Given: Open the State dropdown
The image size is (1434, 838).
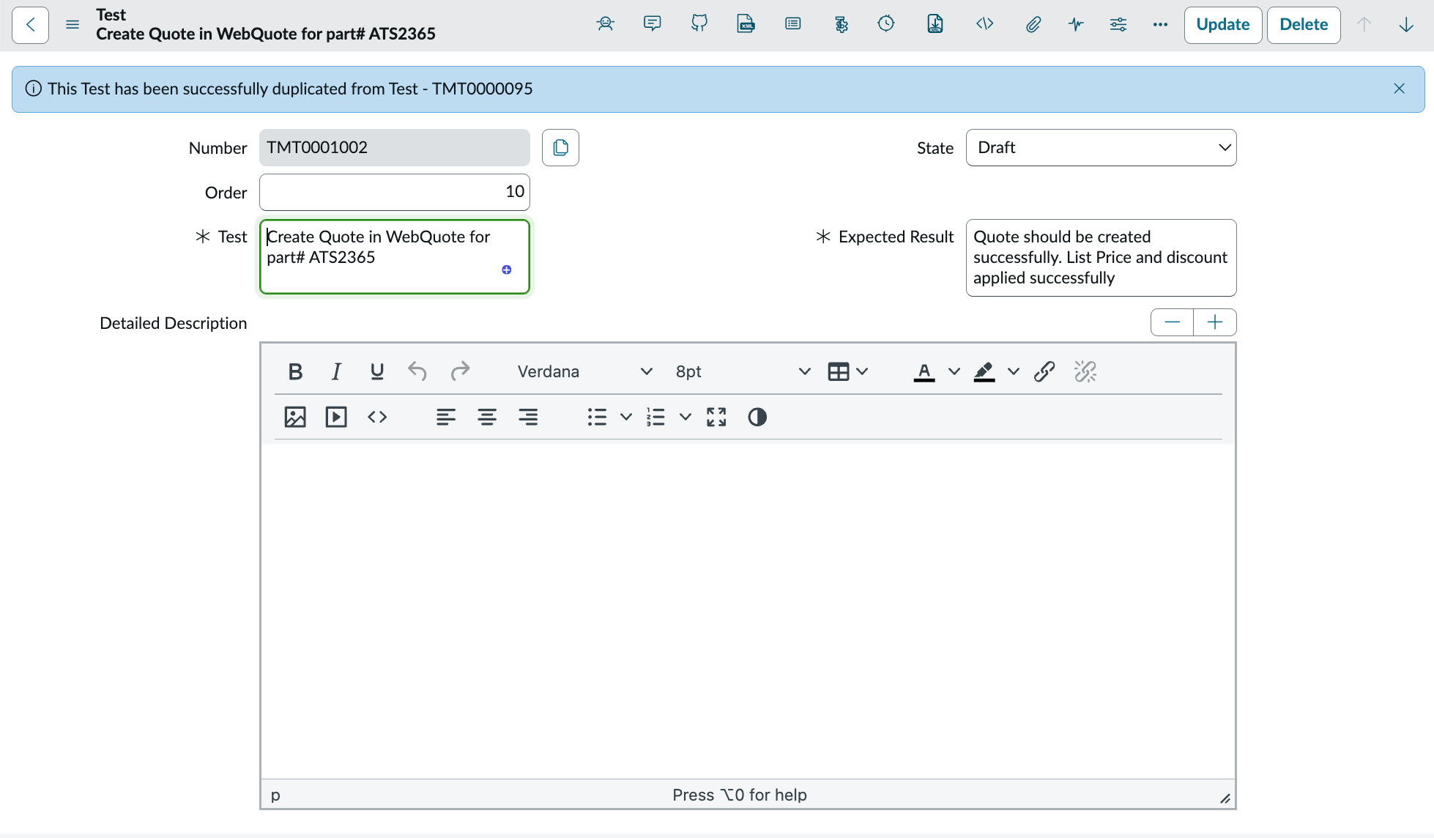Looking at the screenshot, I should [1101, 147].
